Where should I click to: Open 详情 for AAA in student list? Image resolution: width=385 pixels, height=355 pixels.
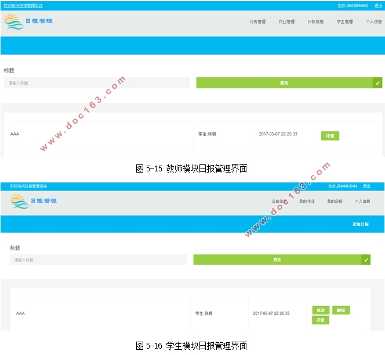[321, 320]
